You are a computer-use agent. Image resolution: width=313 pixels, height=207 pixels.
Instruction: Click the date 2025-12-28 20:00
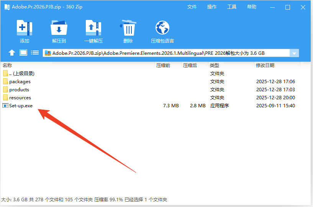[275, 98]
